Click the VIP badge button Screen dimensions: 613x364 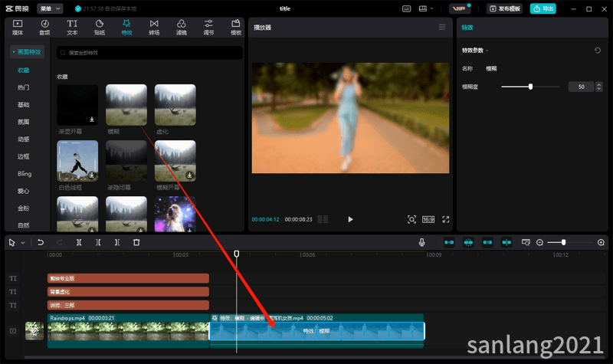460,8
